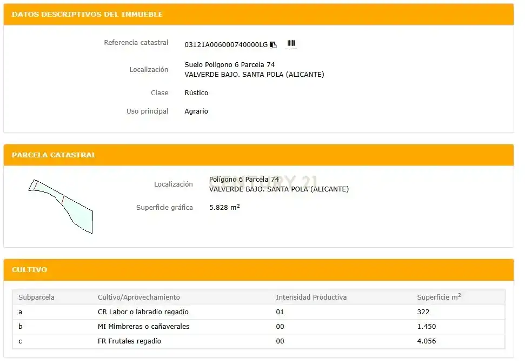Click the 'Rústico' class value
Image resolution: width=525 pixels, height=364 pixels.
(x=196, y=93)
